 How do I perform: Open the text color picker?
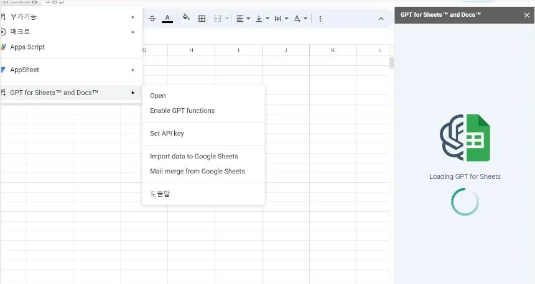167,19
